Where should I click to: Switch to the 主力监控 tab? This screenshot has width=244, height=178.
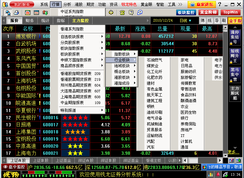click(x=80, y=20)
